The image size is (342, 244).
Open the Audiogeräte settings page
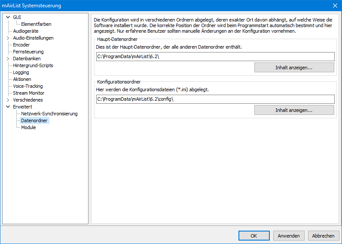[25, 31]
